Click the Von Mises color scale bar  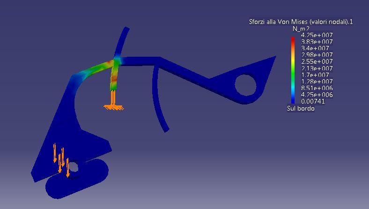293,70
